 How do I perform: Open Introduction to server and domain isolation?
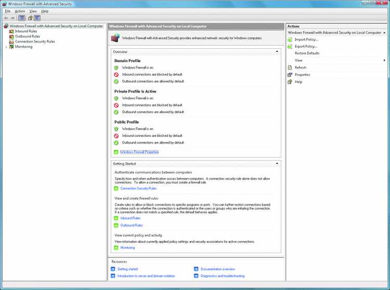[146, 276]
